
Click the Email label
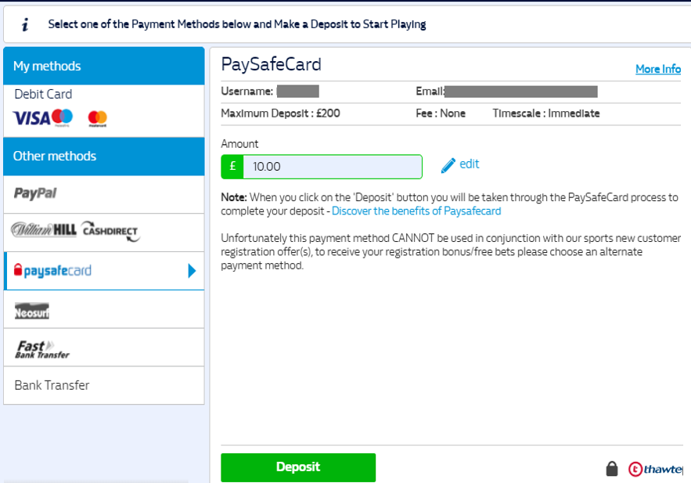(x=430, y=92)
